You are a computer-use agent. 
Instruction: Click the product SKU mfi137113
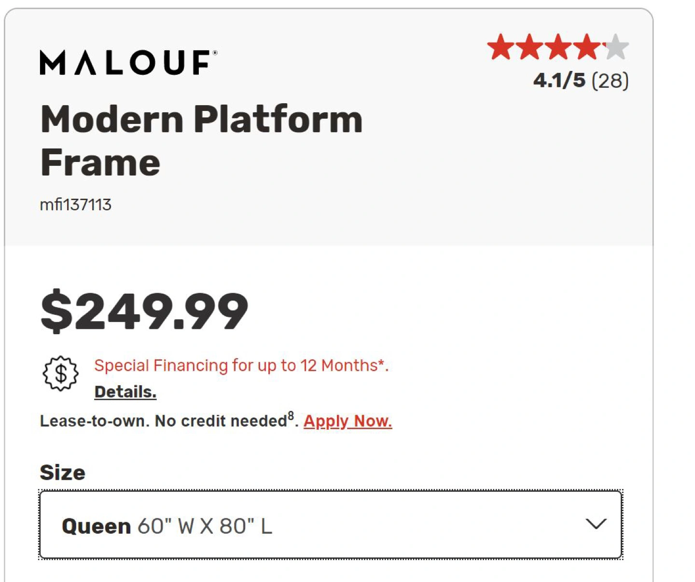click(75, 205)
